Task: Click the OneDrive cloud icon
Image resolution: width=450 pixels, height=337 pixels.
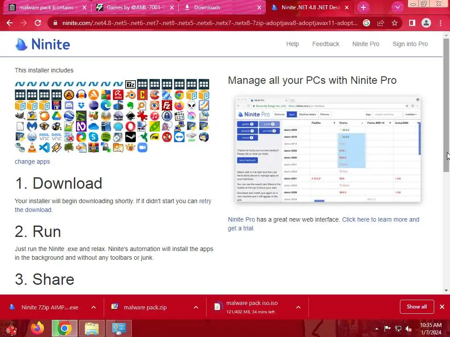Action: [94, 126]
